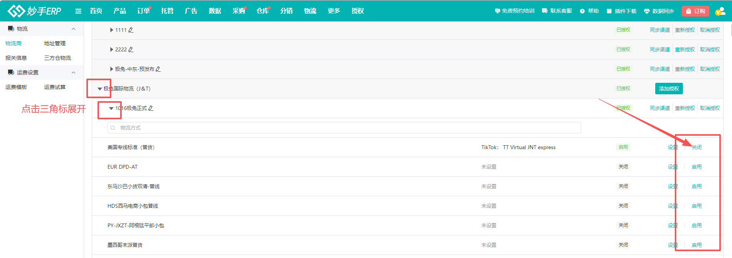Collapse the 运费设置 sidebar section

(x=73, y=72)
